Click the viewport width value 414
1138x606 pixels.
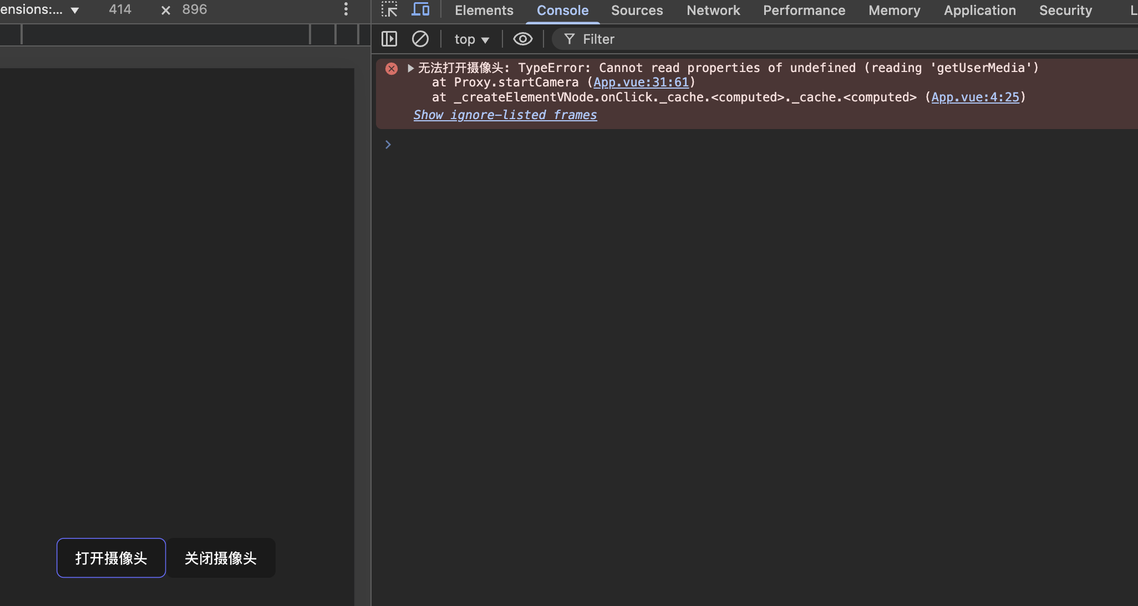(x=120, y=9)
